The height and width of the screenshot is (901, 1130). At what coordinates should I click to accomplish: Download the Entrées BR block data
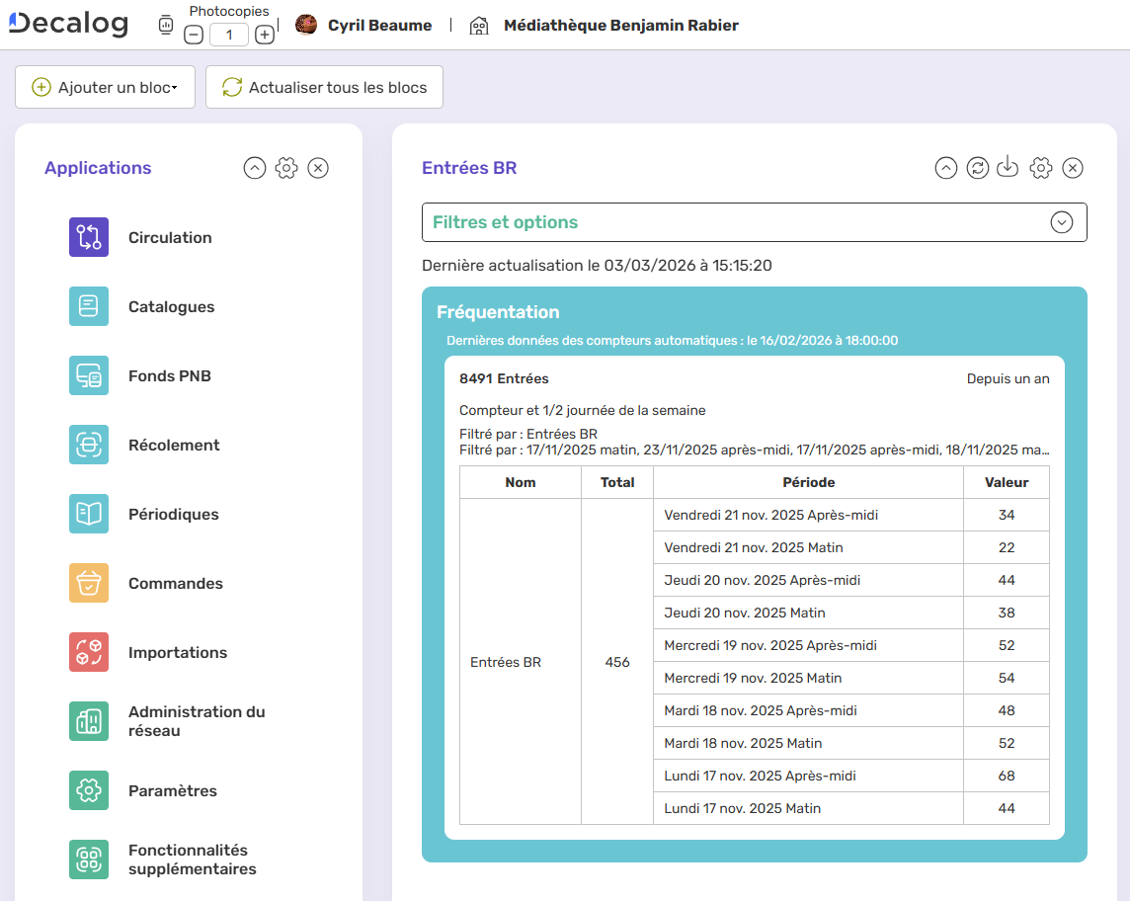click(x=1009, y=168)
